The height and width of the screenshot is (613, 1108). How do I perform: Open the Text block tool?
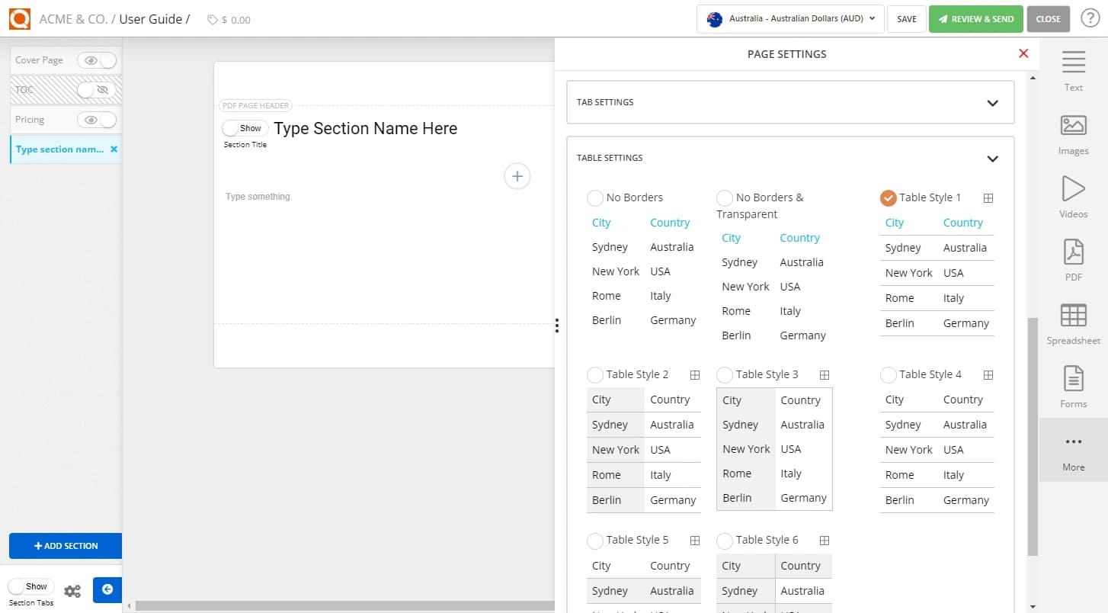pos(1073,72)
